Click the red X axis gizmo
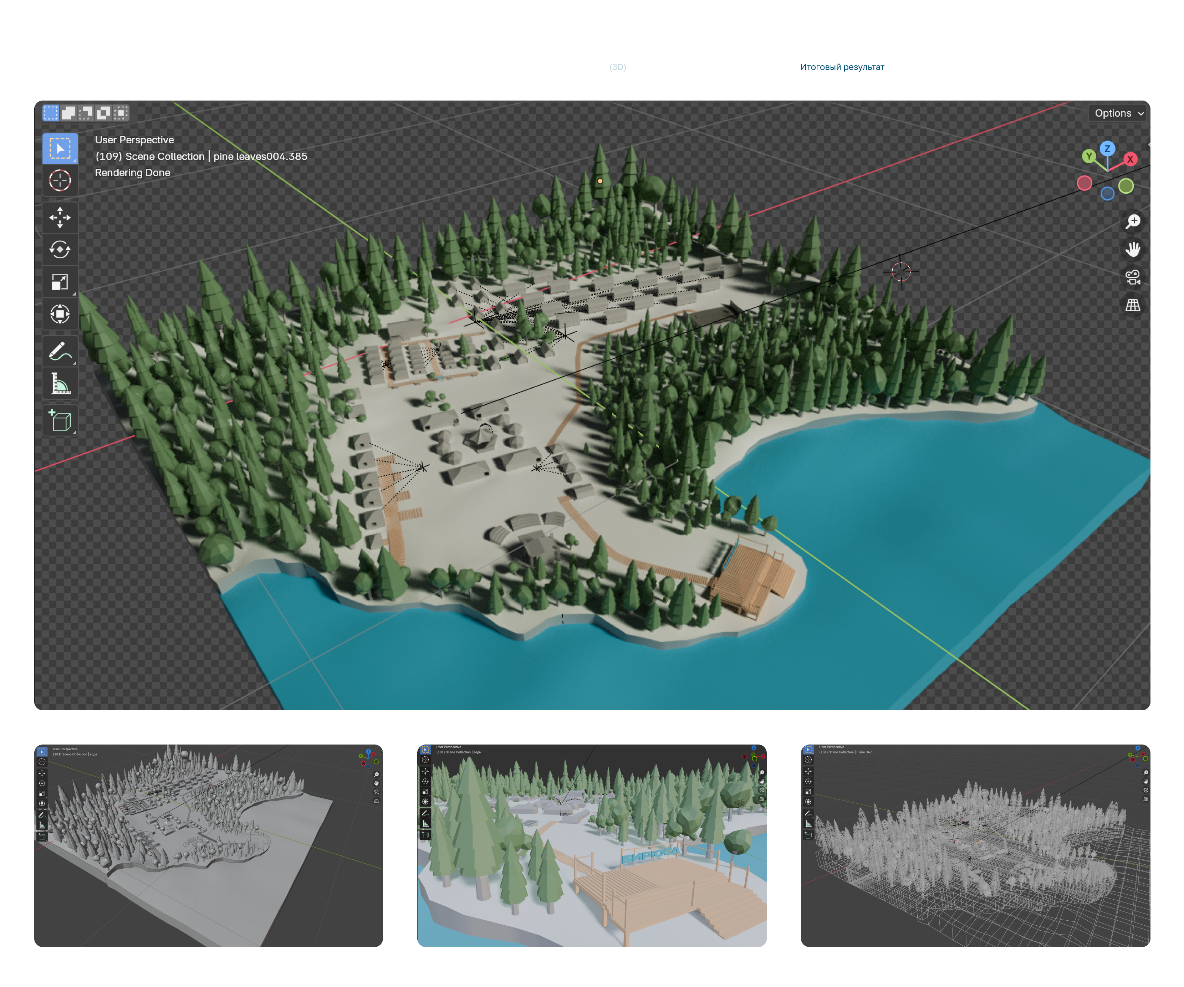This screenshot has width=1184, height=987. [1130, 159]
